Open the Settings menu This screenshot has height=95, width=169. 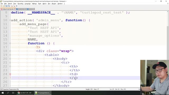(34, 4)
